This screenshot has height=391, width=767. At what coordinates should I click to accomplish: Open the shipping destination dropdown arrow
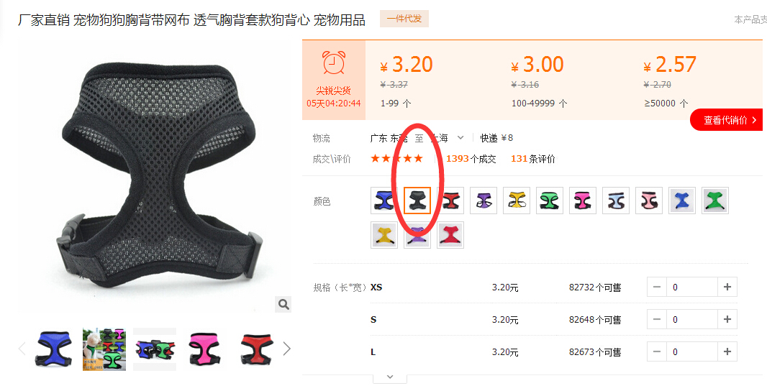460,138
